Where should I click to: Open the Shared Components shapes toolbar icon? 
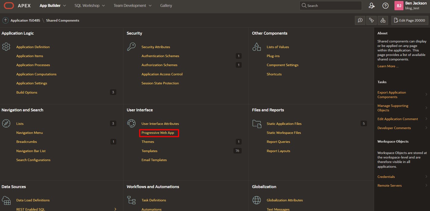coord(383,20)
